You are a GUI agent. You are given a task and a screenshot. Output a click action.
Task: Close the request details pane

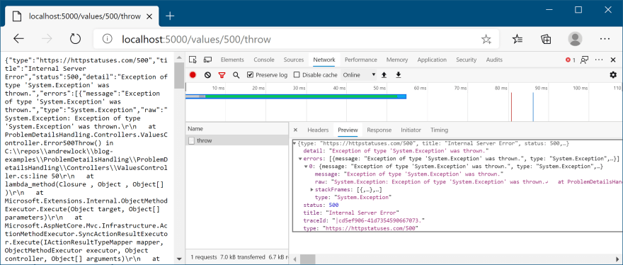tap(295, 130)
